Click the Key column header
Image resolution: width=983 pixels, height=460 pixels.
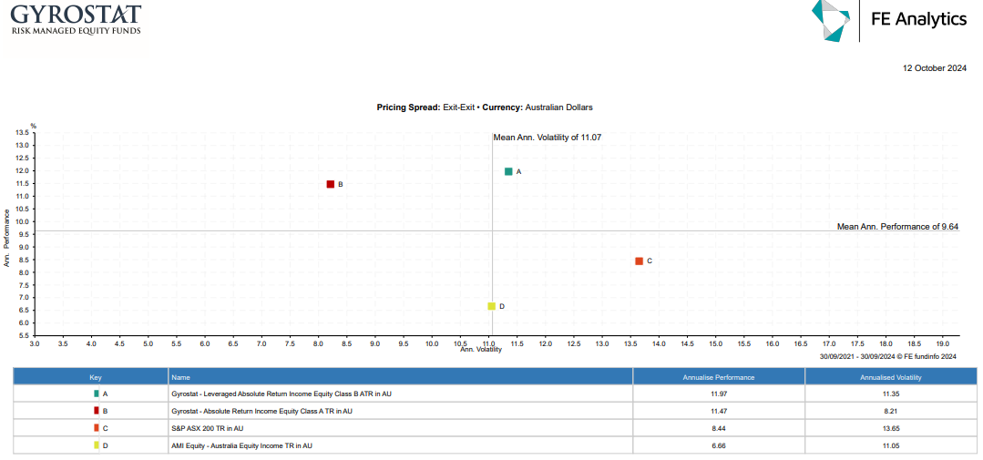pos(91,376)
